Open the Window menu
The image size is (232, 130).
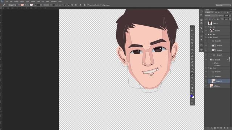(x=54, y=1)
